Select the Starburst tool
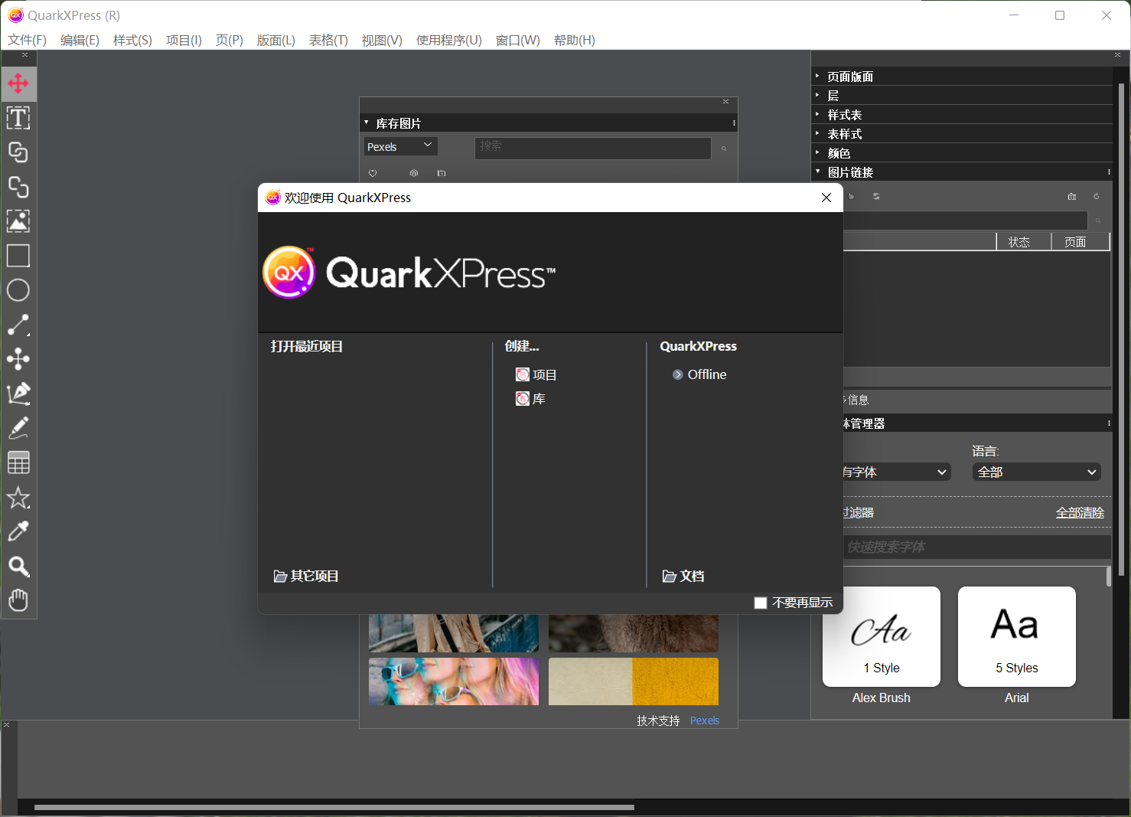 pyautogui.click(x=18, y=498)
